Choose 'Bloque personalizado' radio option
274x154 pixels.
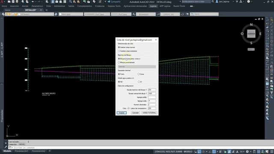[x=126, y=62]
